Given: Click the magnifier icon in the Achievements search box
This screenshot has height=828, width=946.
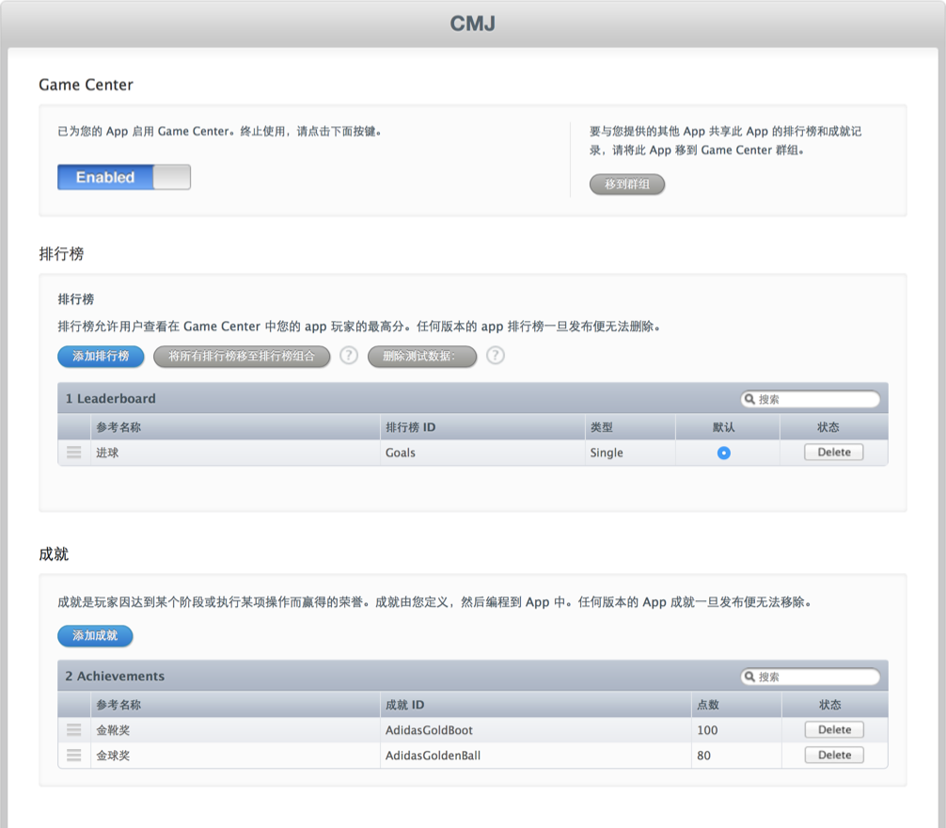Looking at the screenshot, I should (x=748, y=677).
